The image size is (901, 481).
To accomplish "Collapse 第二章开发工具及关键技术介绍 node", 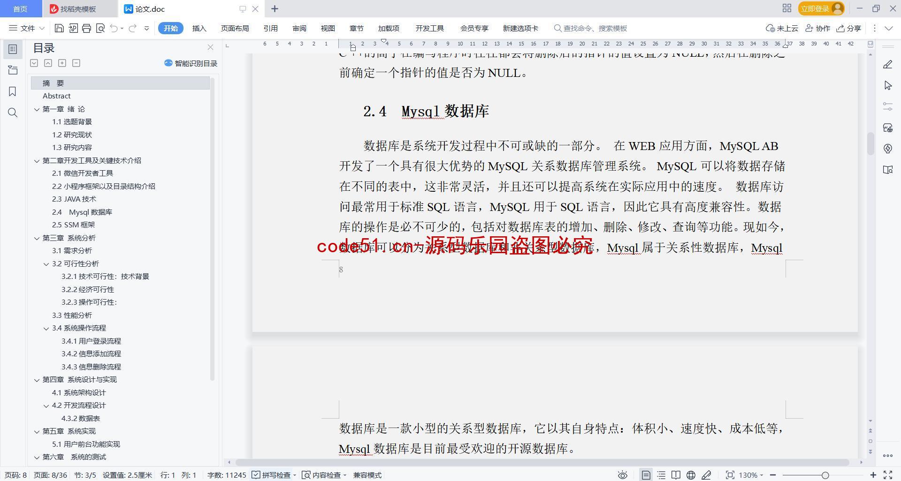I will pyautogui.click(x=37, y=161).
